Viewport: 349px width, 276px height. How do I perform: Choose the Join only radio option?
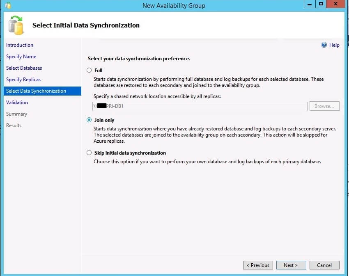[x=89, y=120]
